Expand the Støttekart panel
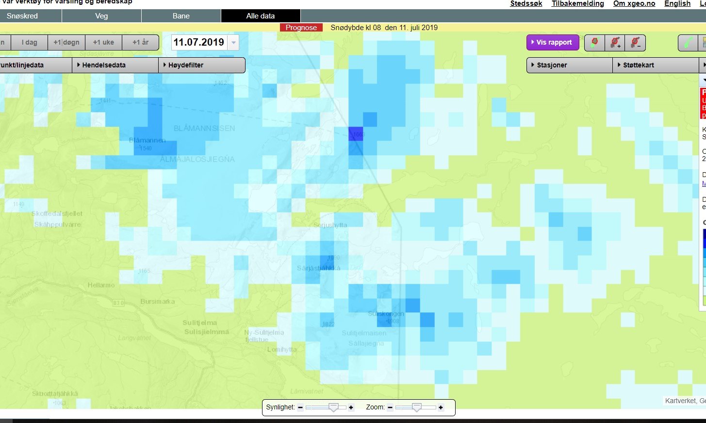 point(656,65)
